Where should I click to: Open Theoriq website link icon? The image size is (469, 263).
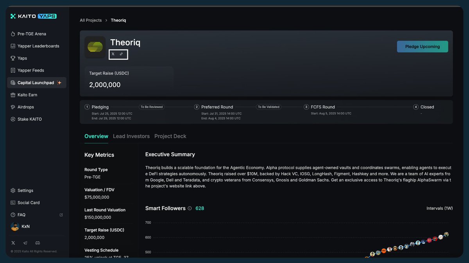pyautogui.click(x=121, y=54)
